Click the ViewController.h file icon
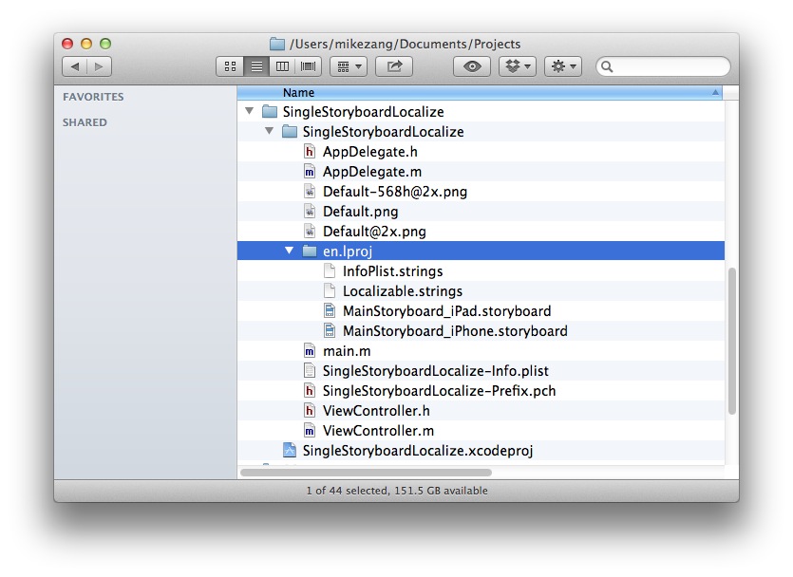The height and width of the screenshot is (577, 793). click(310, 410)
